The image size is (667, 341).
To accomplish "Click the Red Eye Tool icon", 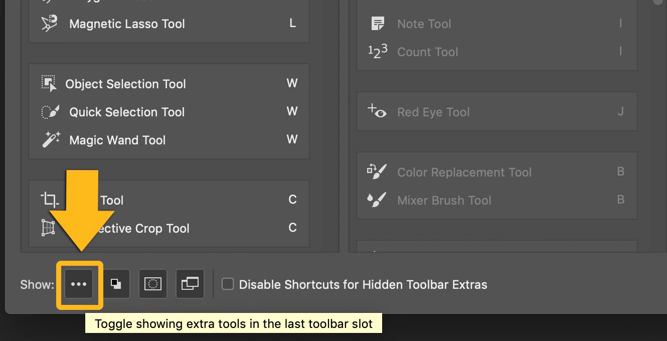I will tap(377, 111).
